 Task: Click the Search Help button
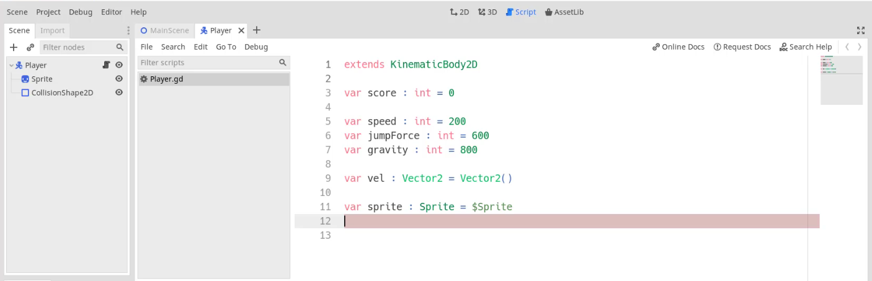(x=806, y=47)
